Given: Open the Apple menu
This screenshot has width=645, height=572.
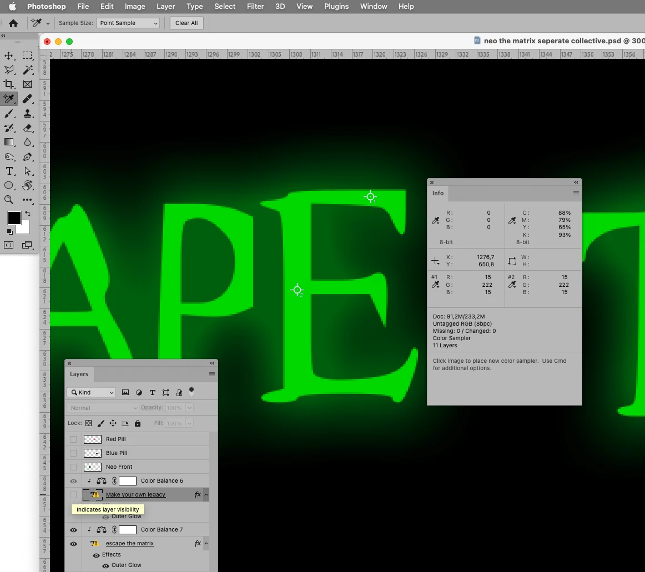Looking at the screenshot, I should pyautogui.click(x=13, y=6).
